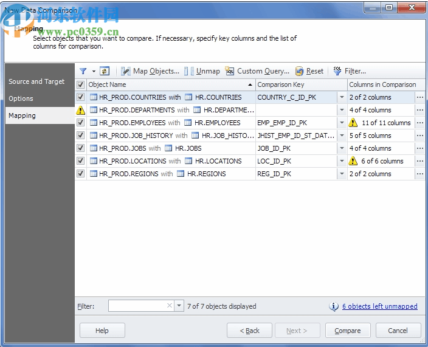The width and height of the screenshot is (428, 347).
Task: Sort by Object Name column header
Action: tap(171, 84)
